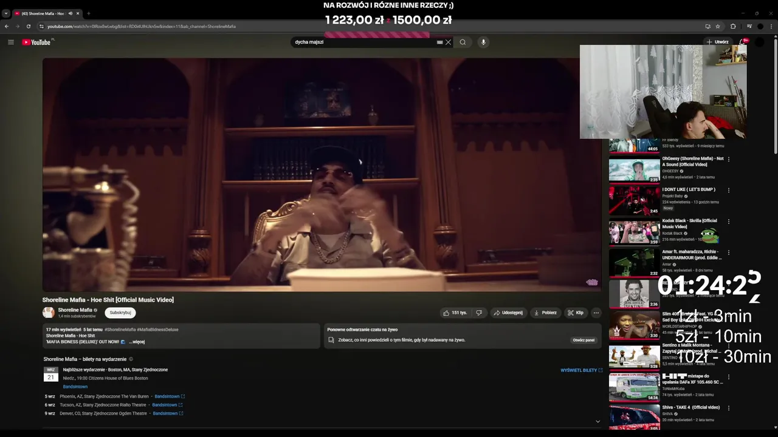Open I DONT LIKE (LET'S BUMP) thumbnail
This screenshot has height=437, width=778.
[634, 201]
